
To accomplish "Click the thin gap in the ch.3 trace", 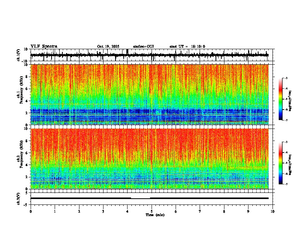I will [x=140, y=199].
